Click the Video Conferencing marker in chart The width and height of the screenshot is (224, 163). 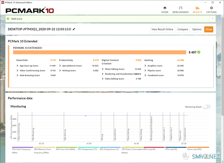coord(19,132)
